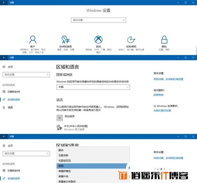
Task: Click the language A字 icon beside 中文(中华人民共和国)
Action: 59,128
